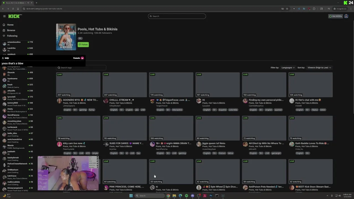Open File Explorer from taskbar
This screenshot has width=354, height=199.
pos(174,196)
